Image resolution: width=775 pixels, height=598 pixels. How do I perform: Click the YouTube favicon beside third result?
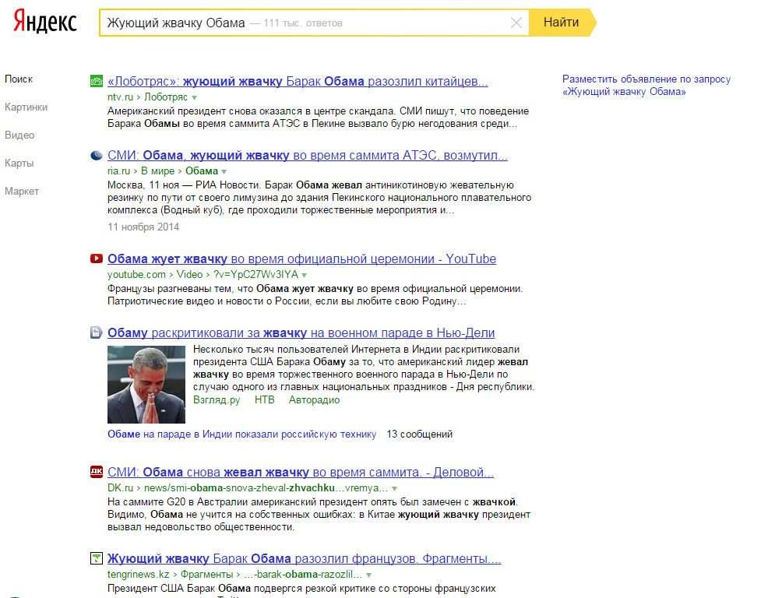[x=97, y=259]
